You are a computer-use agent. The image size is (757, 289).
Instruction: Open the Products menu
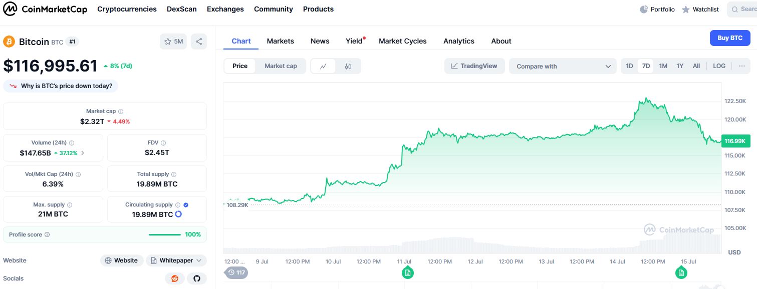pyautogui.click(x=318, y=9)
